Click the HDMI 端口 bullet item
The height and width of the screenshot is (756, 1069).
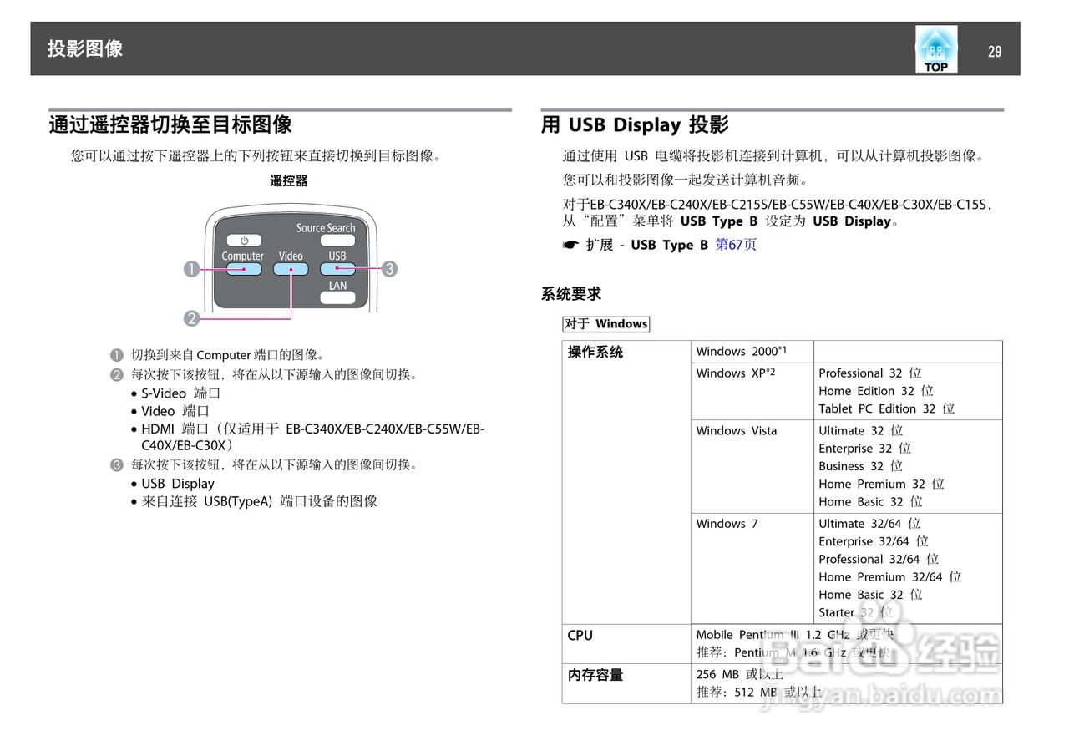click(312, 438)
